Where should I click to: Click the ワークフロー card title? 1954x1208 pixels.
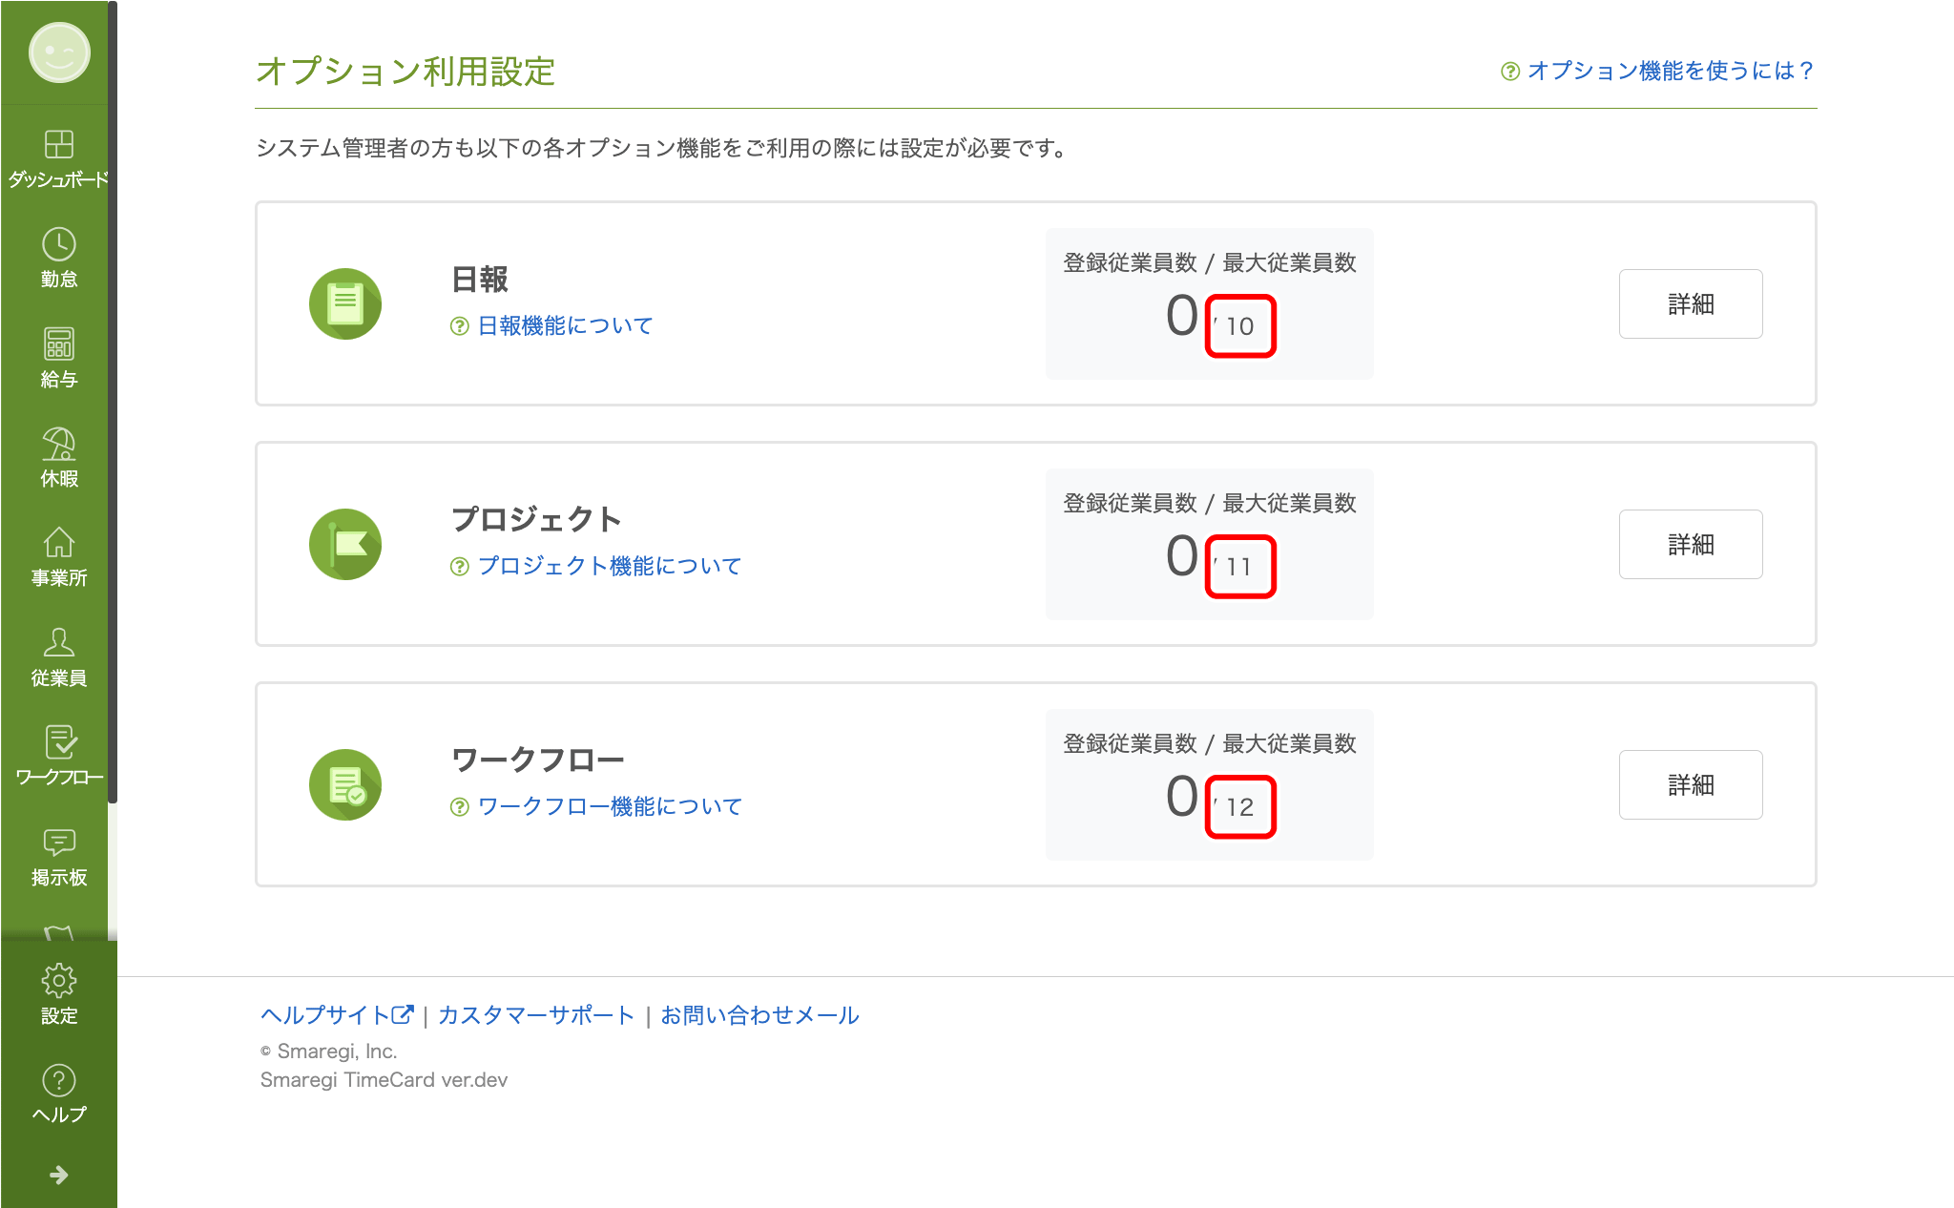coord(538,760)
